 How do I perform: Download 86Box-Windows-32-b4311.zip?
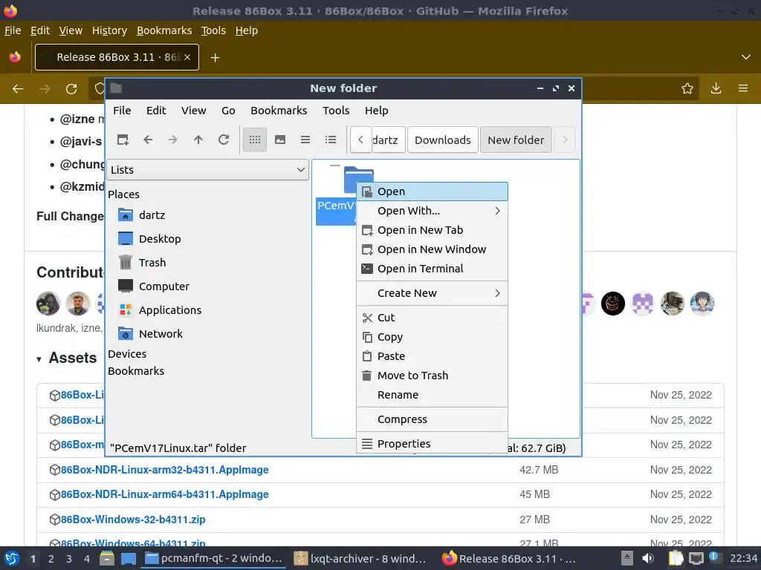(133, 520)
